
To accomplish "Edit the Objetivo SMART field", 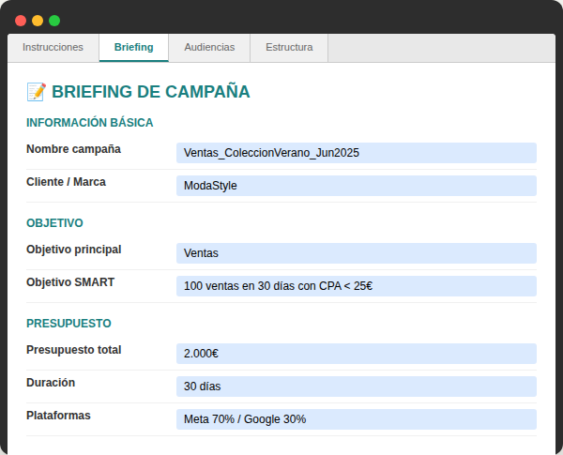I will pos(356,286).
